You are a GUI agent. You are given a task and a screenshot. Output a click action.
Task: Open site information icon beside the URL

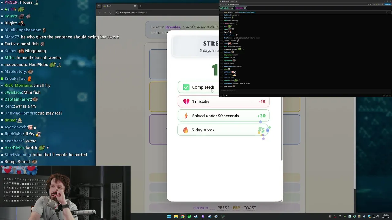pyautogui.click(x=117, y=13)
